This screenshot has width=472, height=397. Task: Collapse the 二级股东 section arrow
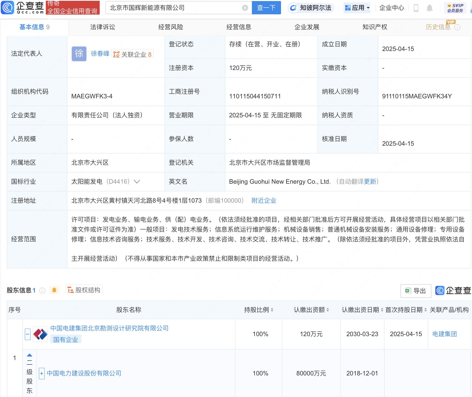pyautogui.click(x=29, y=355)
